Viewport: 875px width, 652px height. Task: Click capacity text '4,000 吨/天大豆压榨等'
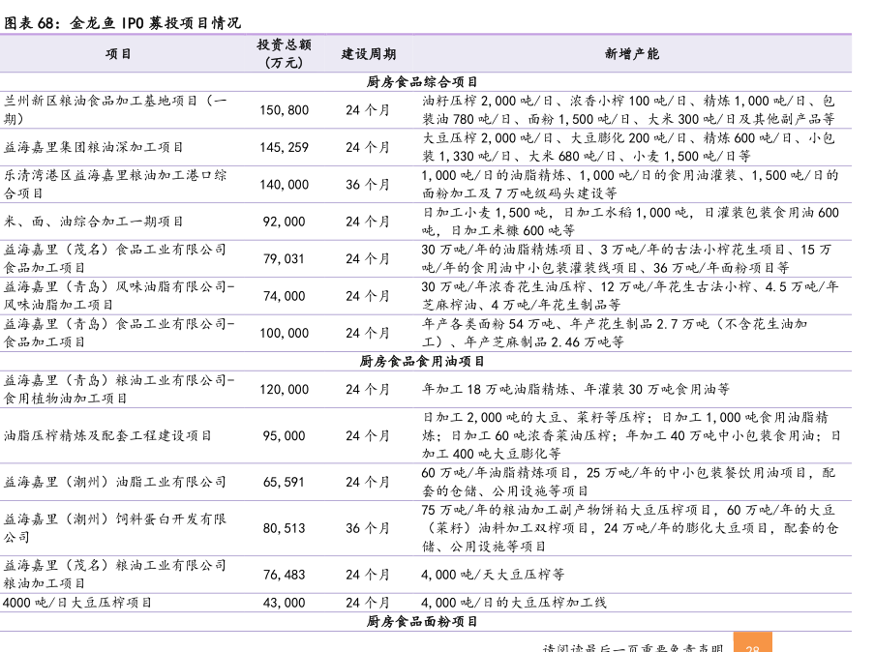(494, 575)
